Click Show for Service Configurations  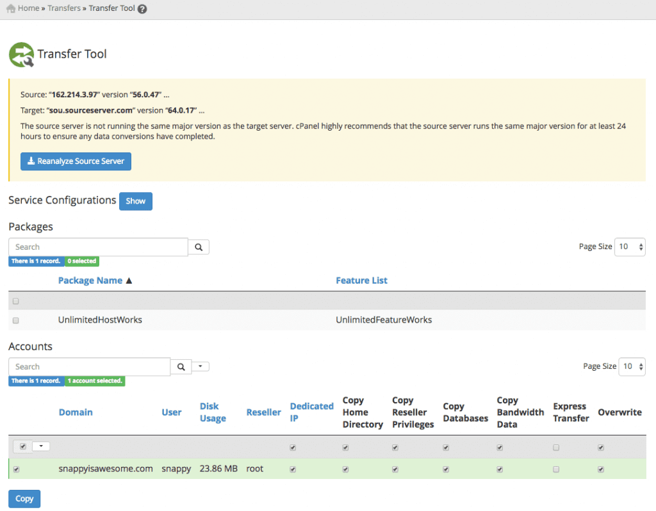click(x=135, y=201)
